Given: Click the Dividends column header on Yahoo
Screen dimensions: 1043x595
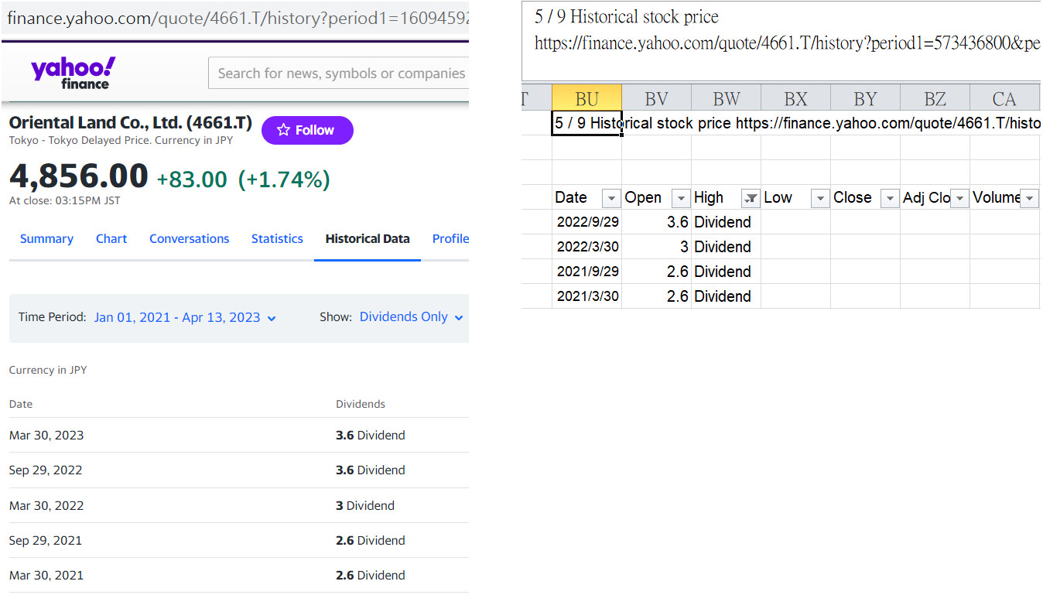Looking at the screenshot, I should [361, 404].
